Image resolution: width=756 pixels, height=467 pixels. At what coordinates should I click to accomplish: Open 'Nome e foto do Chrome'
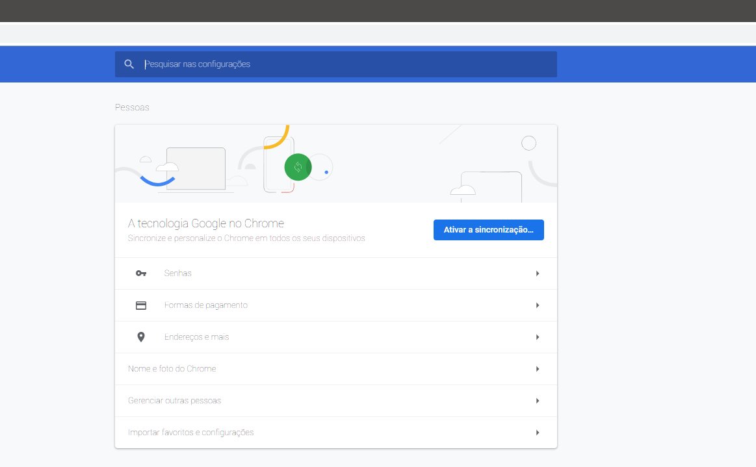(172, 369)
